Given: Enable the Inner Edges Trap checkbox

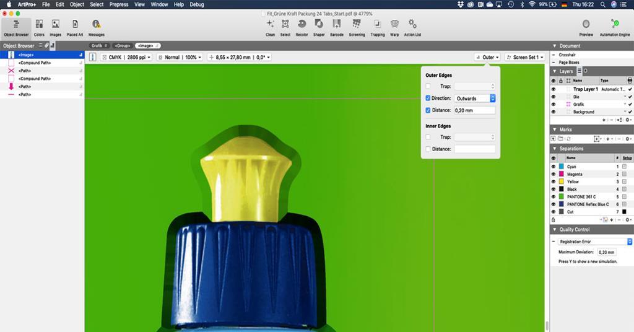Looking at the screenshot, I should point(428,137).
